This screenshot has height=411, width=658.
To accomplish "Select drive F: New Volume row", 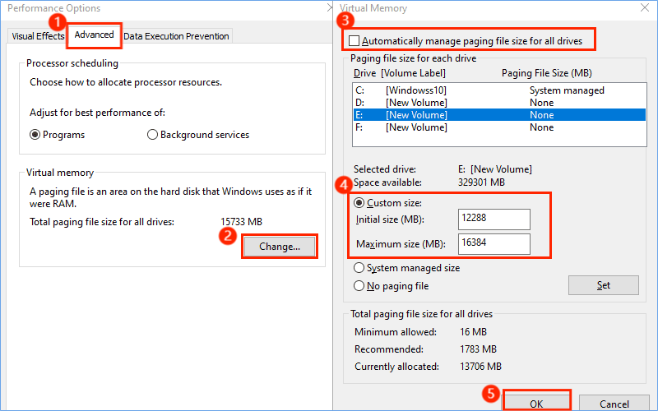I will pos(499,127).
